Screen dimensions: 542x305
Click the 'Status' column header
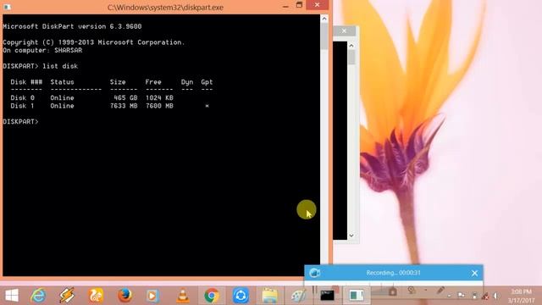[62, 82]
